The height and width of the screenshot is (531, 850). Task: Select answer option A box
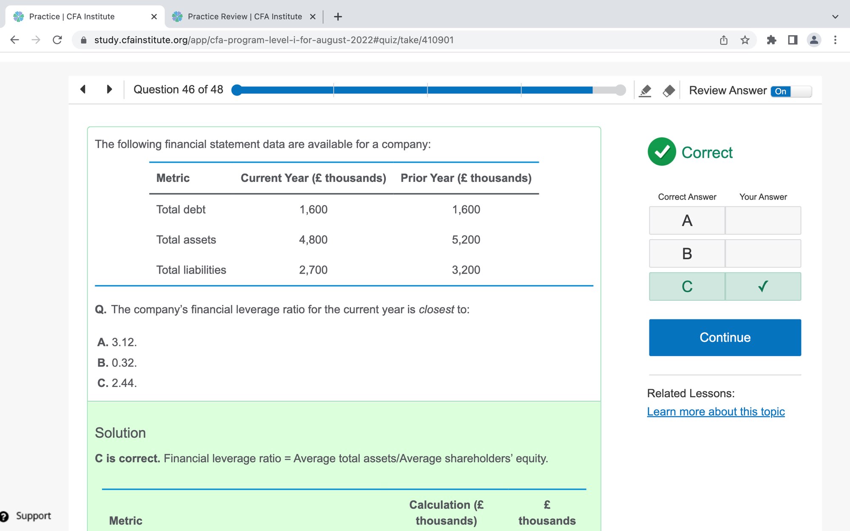pyautogui.click(x=687, y=220)
